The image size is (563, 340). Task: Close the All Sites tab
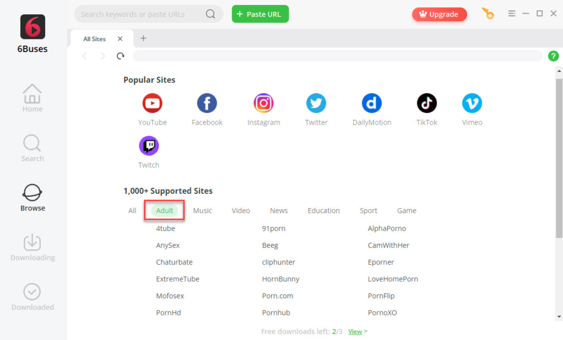click(x=120, y=39)
